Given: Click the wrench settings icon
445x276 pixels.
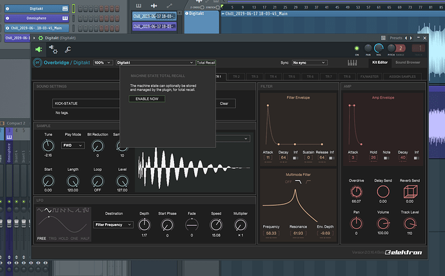Looking at the screenshot, I should (68, 50).
